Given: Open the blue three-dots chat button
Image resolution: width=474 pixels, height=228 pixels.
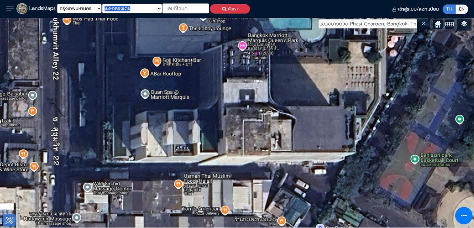Looking at the screenshot, I should (x=463, y=216).
